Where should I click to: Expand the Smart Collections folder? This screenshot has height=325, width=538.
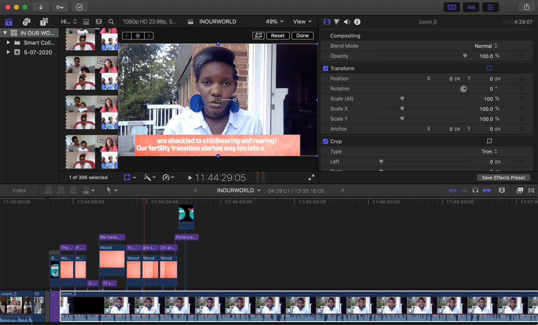[x=8, y=43]
